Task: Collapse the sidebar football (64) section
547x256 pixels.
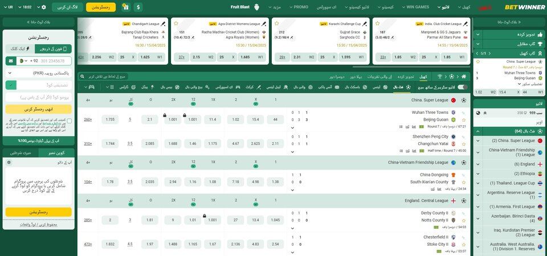Action: pos(477,131)
